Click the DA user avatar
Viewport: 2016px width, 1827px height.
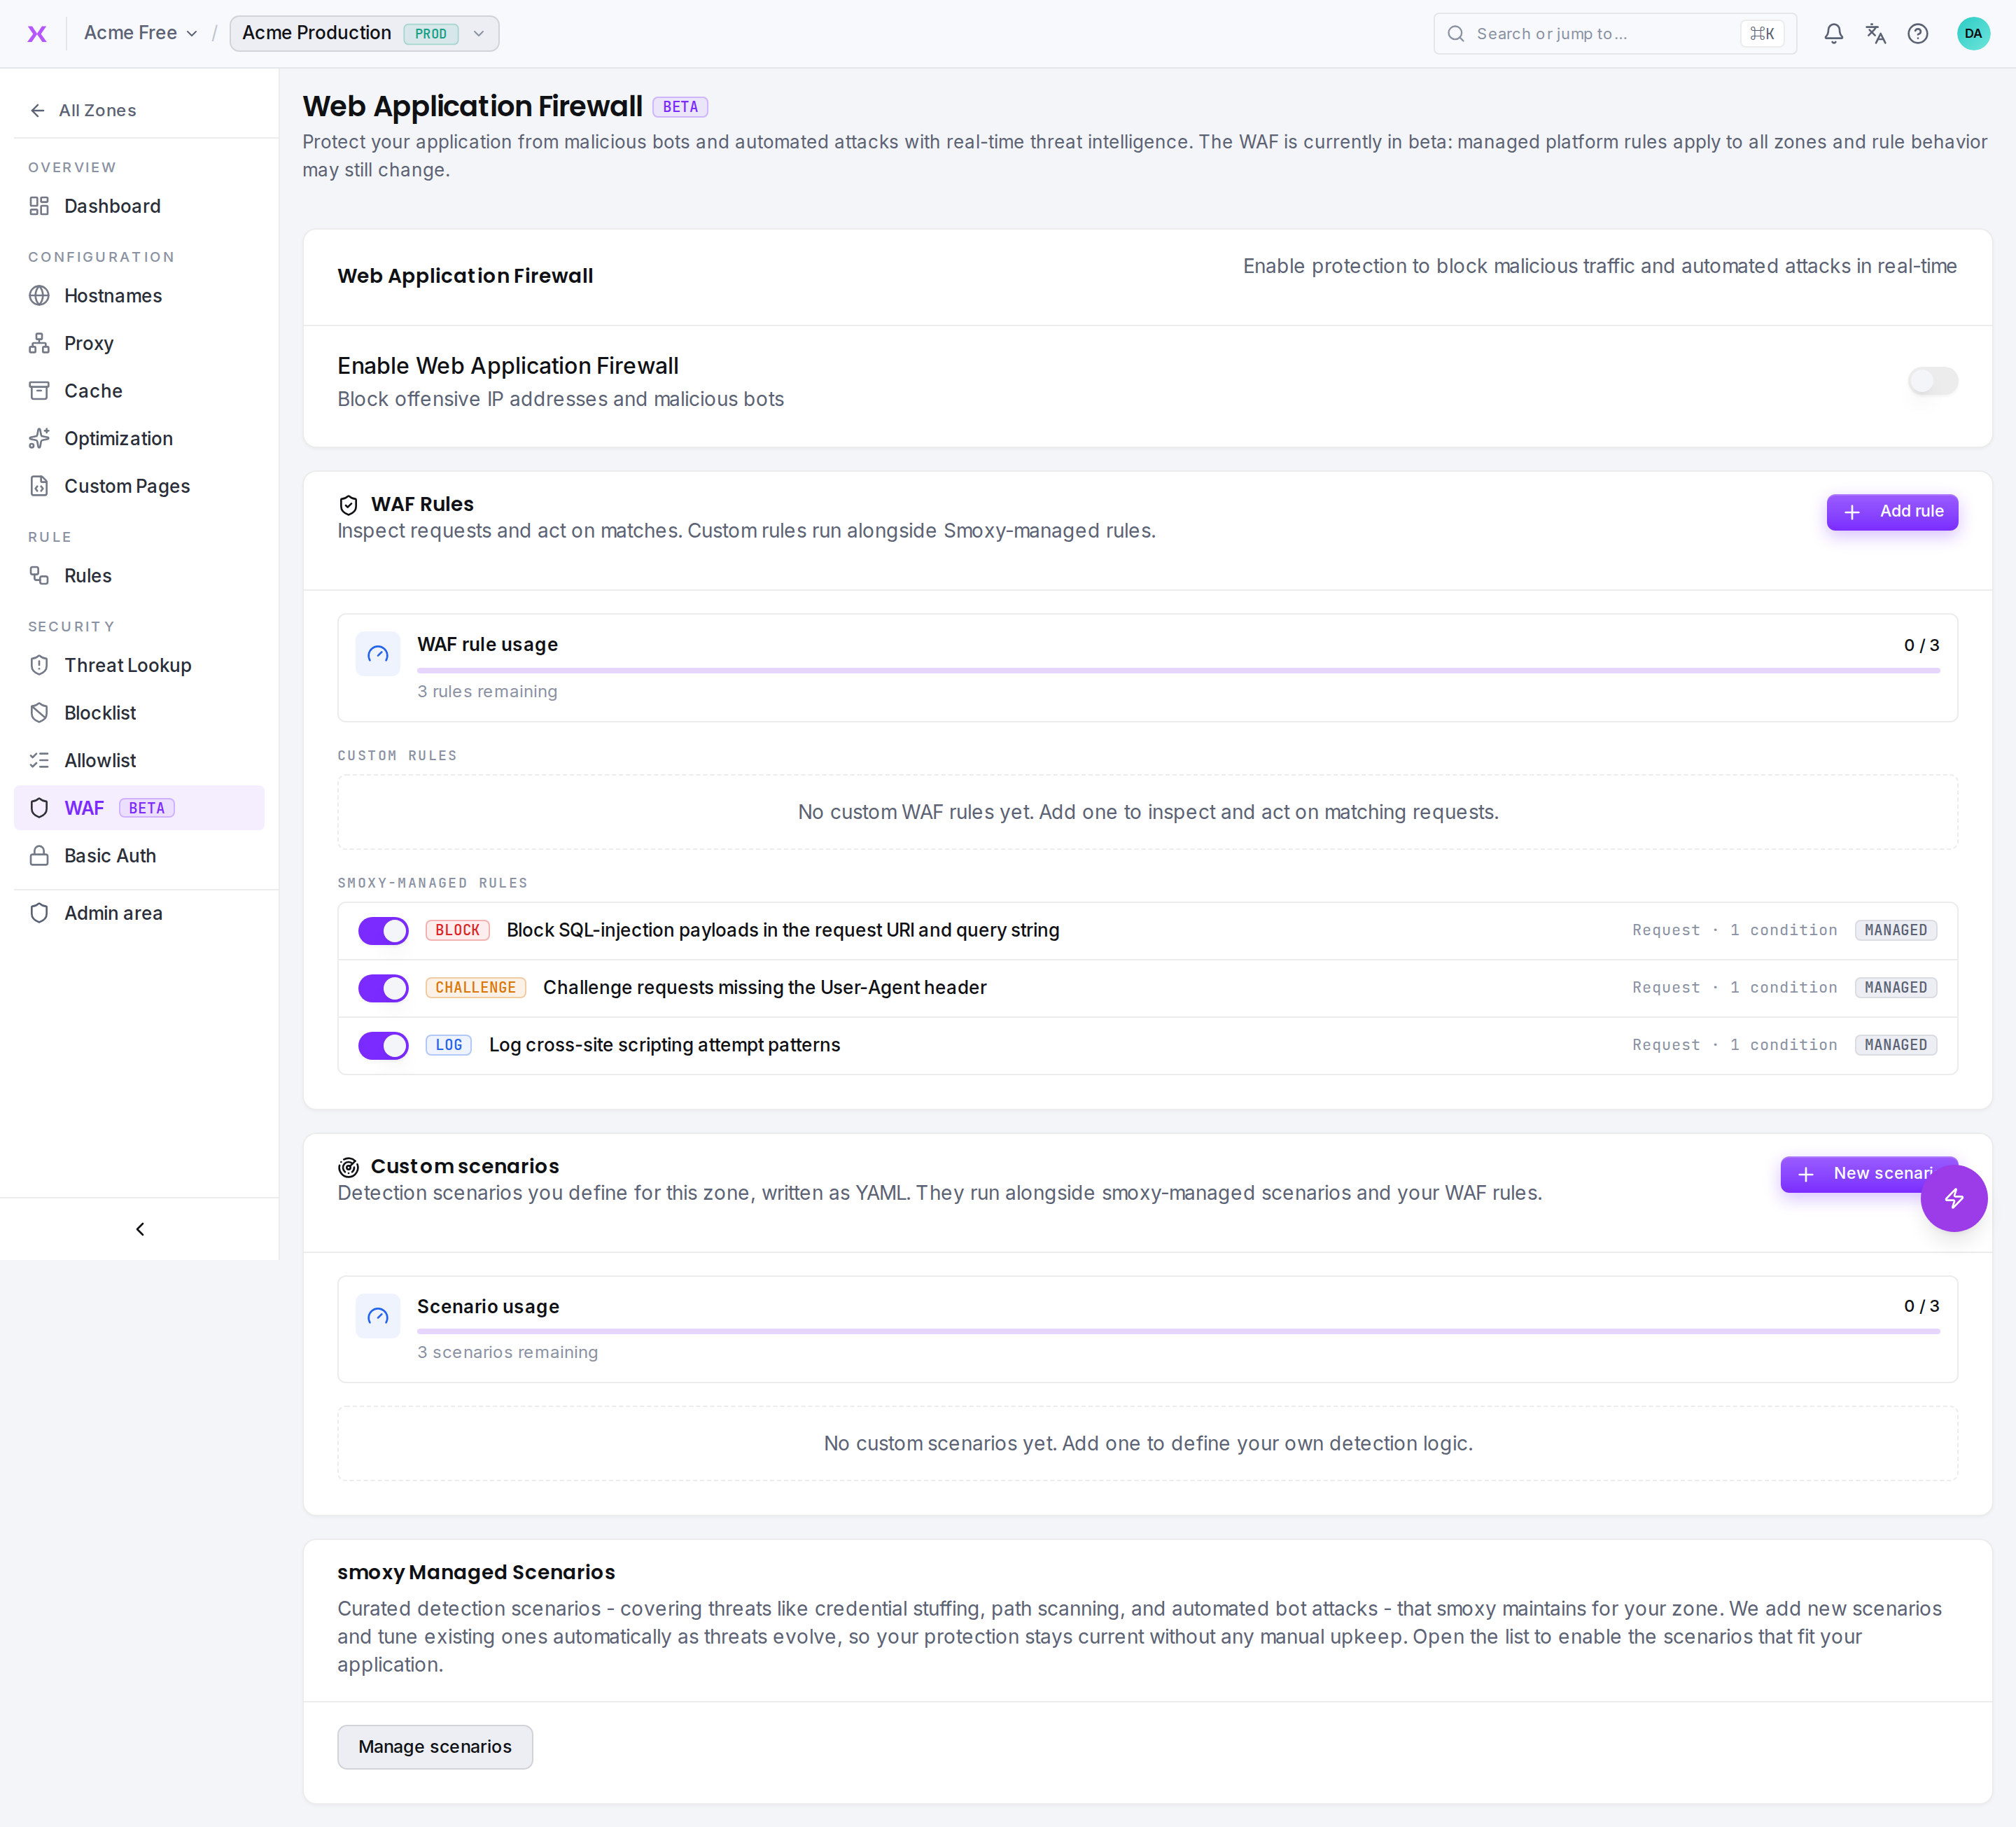pos(1972,34)
